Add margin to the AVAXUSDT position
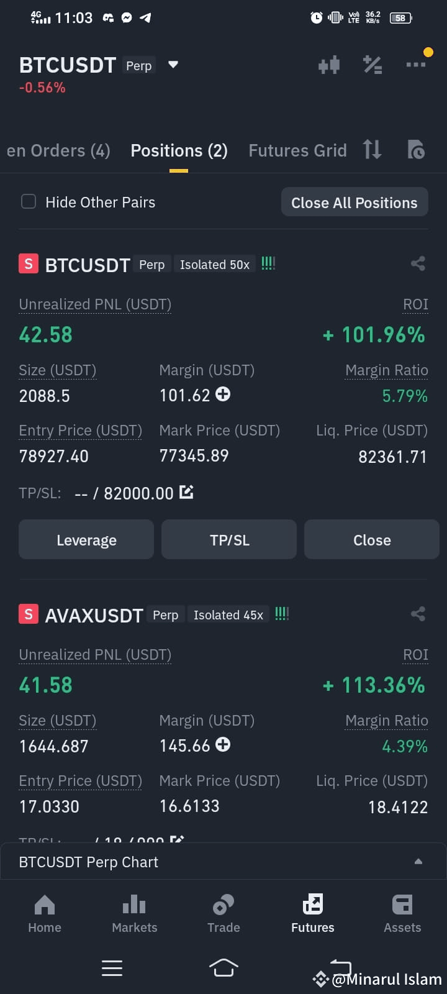Screen dimensions: 447x994 click(x=223, y=744)
